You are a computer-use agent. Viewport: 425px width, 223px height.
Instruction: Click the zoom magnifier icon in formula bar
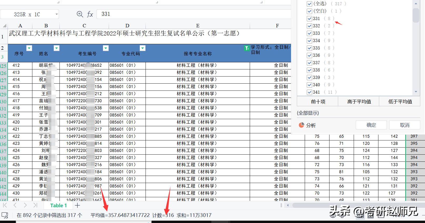click(x=80, y=14)
